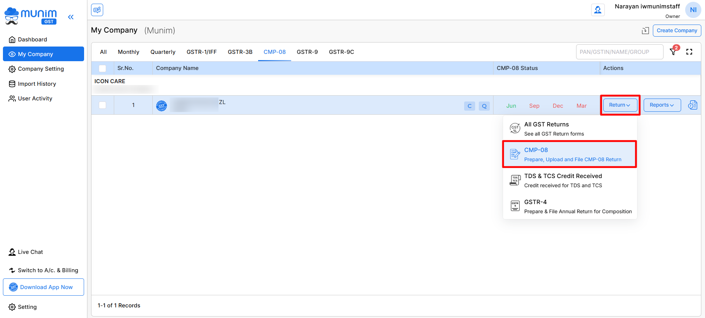Open My Company in sidebar
Viewport: 705px width, 318px height.
click(43, 54)
